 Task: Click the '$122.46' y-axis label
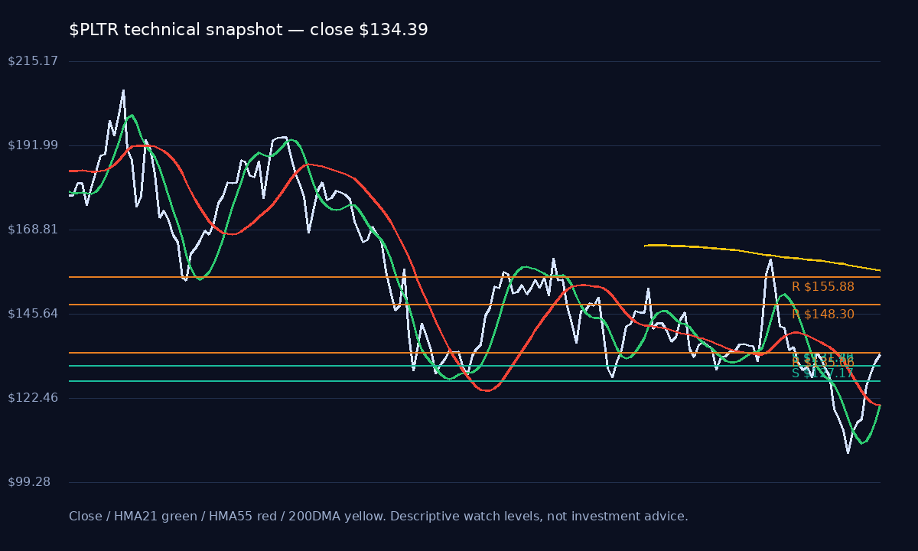(x=33, y=398)
